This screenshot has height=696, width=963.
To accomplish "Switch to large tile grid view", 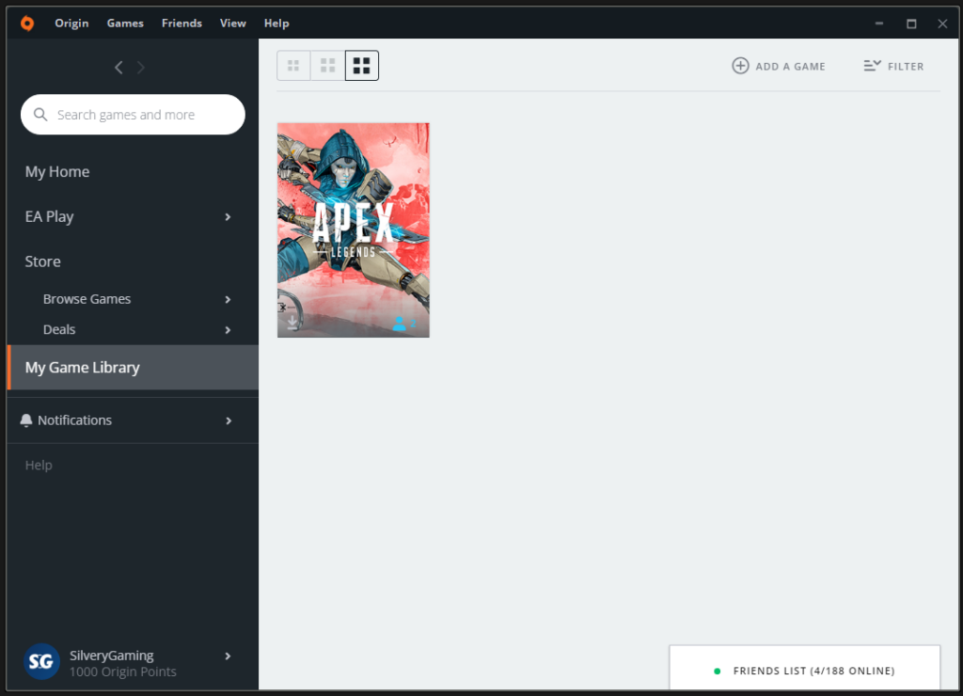I will click(362, 66).
